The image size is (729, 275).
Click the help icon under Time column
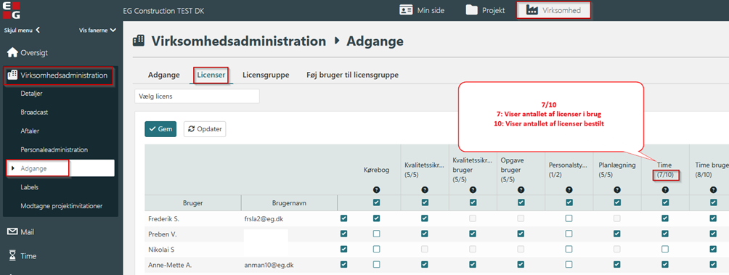point(665,189)
